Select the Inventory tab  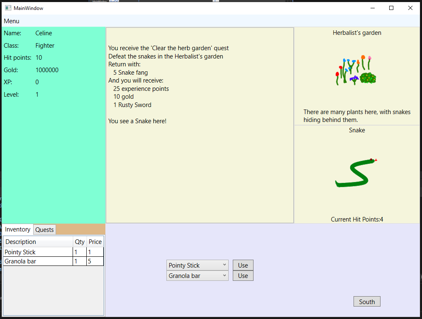tap(18, 229)
